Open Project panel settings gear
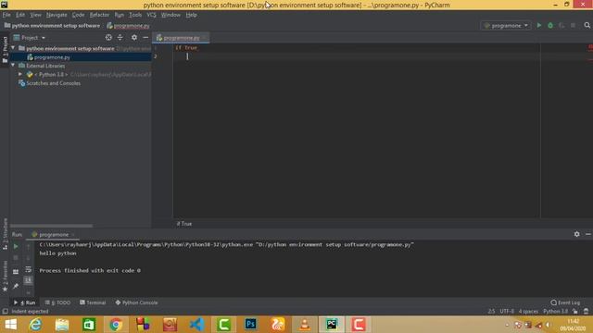593x333 pixels. point(134,37)
